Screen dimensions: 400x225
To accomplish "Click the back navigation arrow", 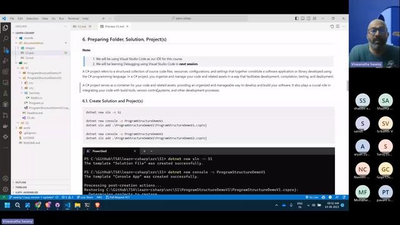I will coord(104,18).
